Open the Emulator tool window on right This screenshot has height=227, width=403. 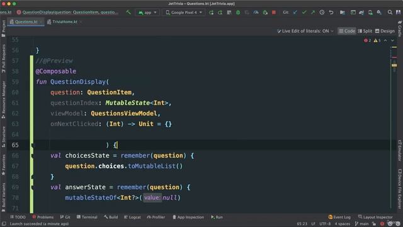400,151
